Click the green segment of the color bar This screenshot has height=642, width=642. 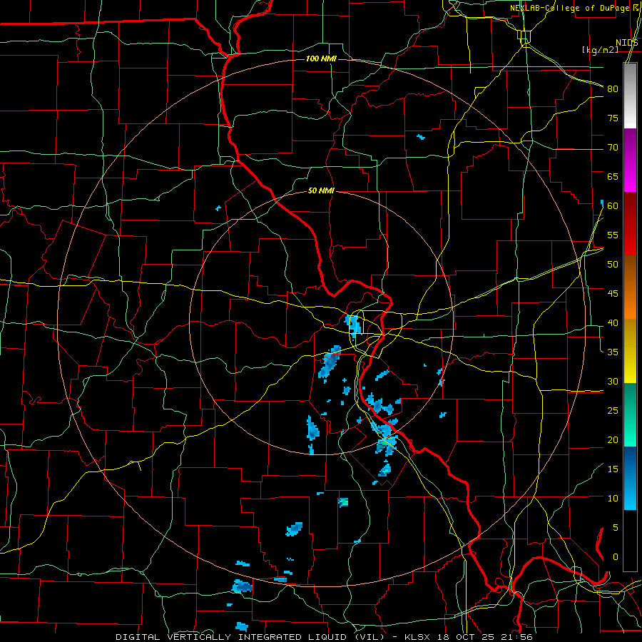[630, 414]
